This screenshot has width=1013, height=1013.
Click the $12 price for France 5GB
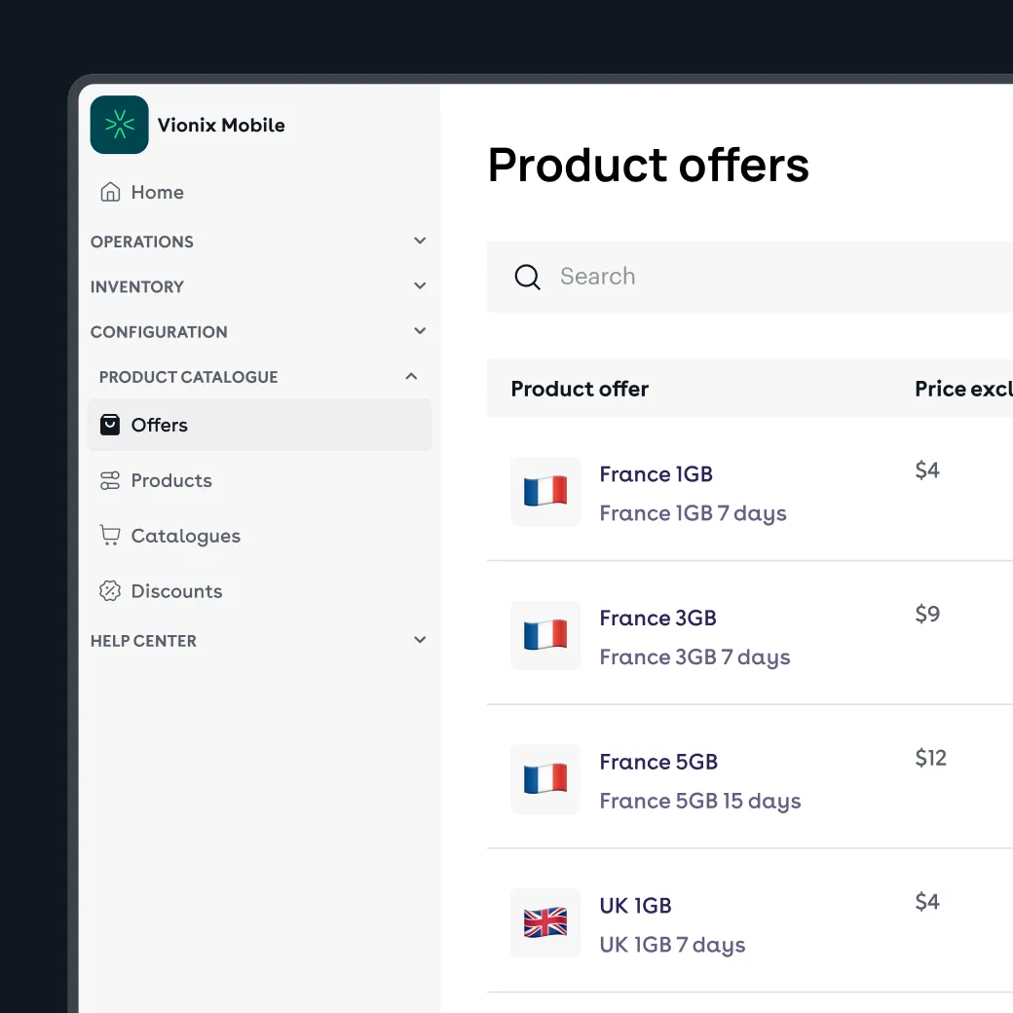tap(930, 758)
